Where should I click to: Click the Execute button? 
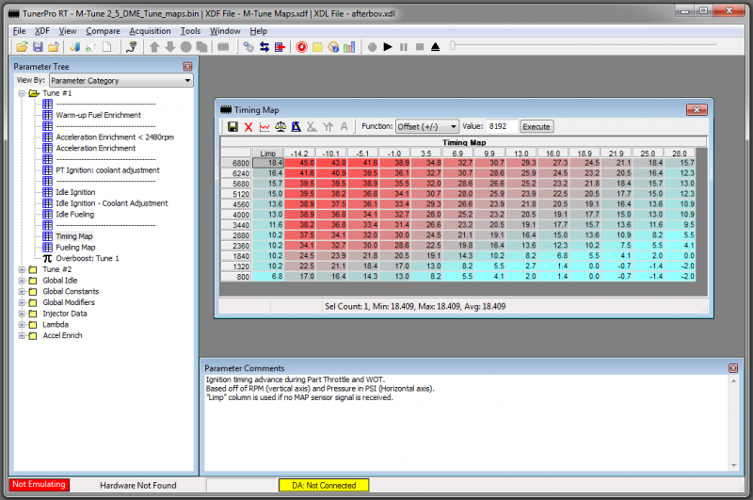click(536, 126)
